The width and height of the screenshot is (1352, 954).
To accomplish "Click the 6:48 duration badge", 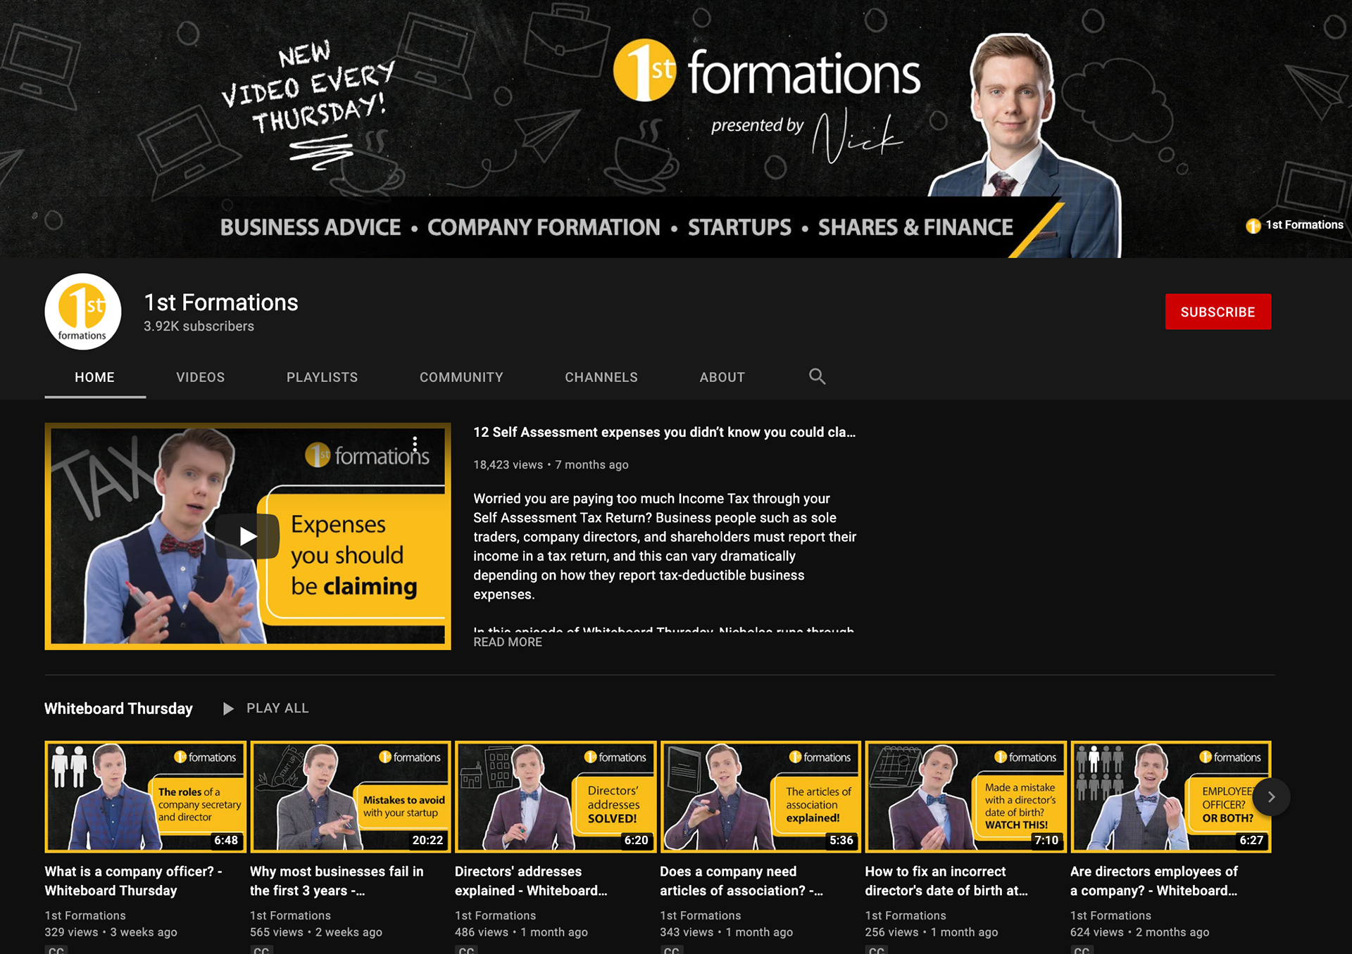I will coord(226,840).
